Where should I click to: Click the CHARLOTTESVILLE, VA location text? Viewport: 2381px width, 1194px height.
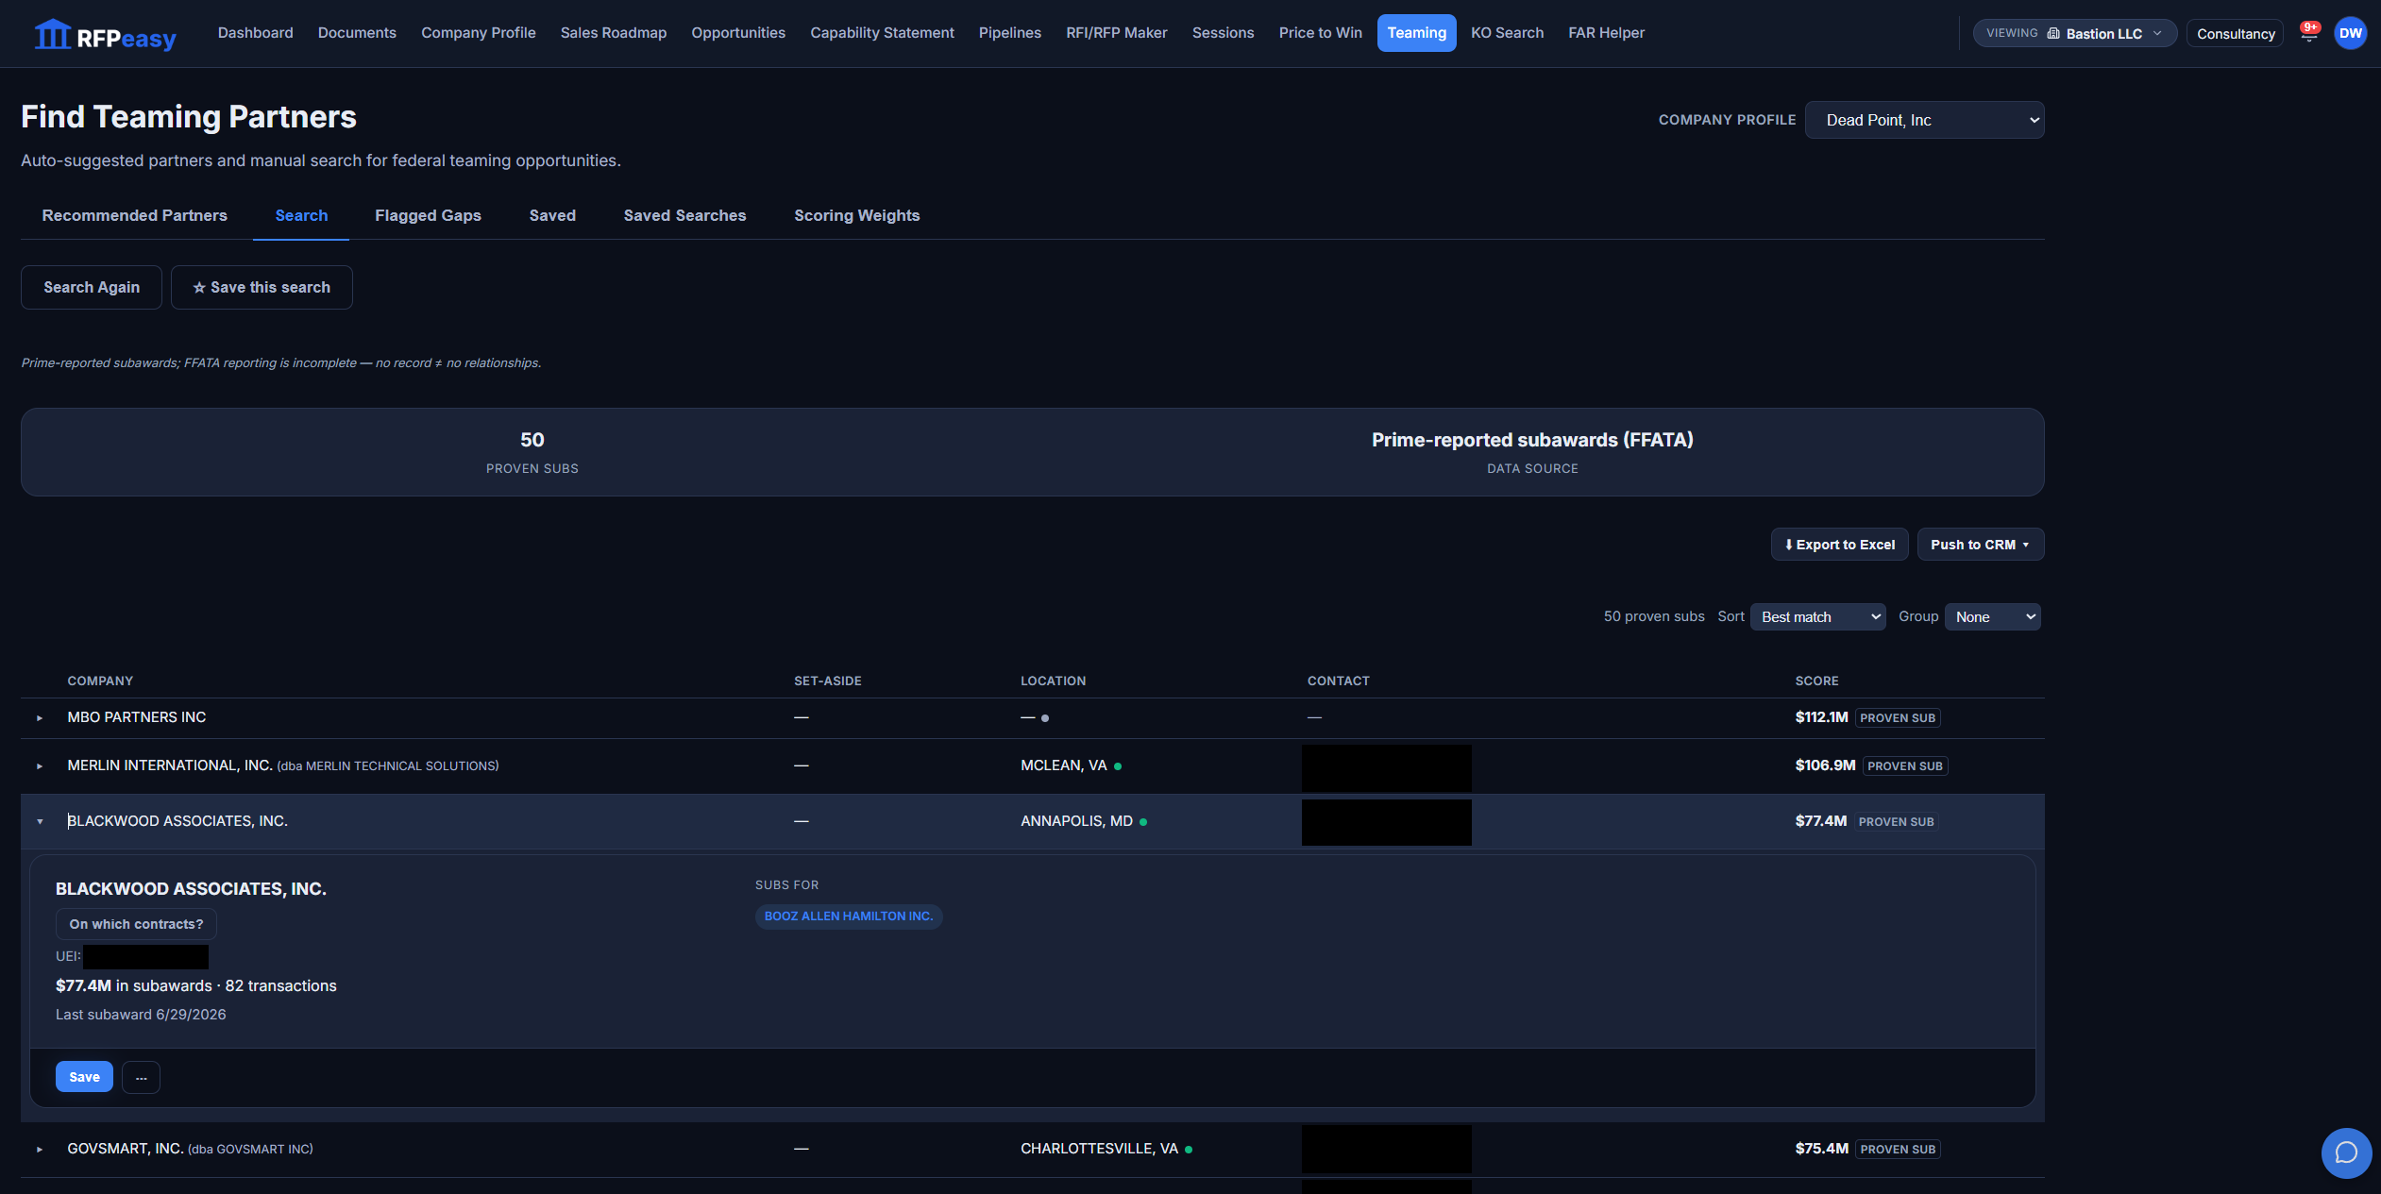point(1099,1149)
